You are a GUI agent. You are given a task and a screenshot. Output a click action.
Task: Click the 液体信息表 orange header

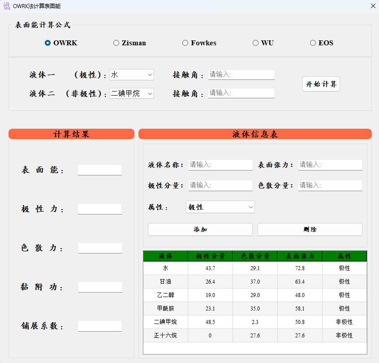coord(255,134)
